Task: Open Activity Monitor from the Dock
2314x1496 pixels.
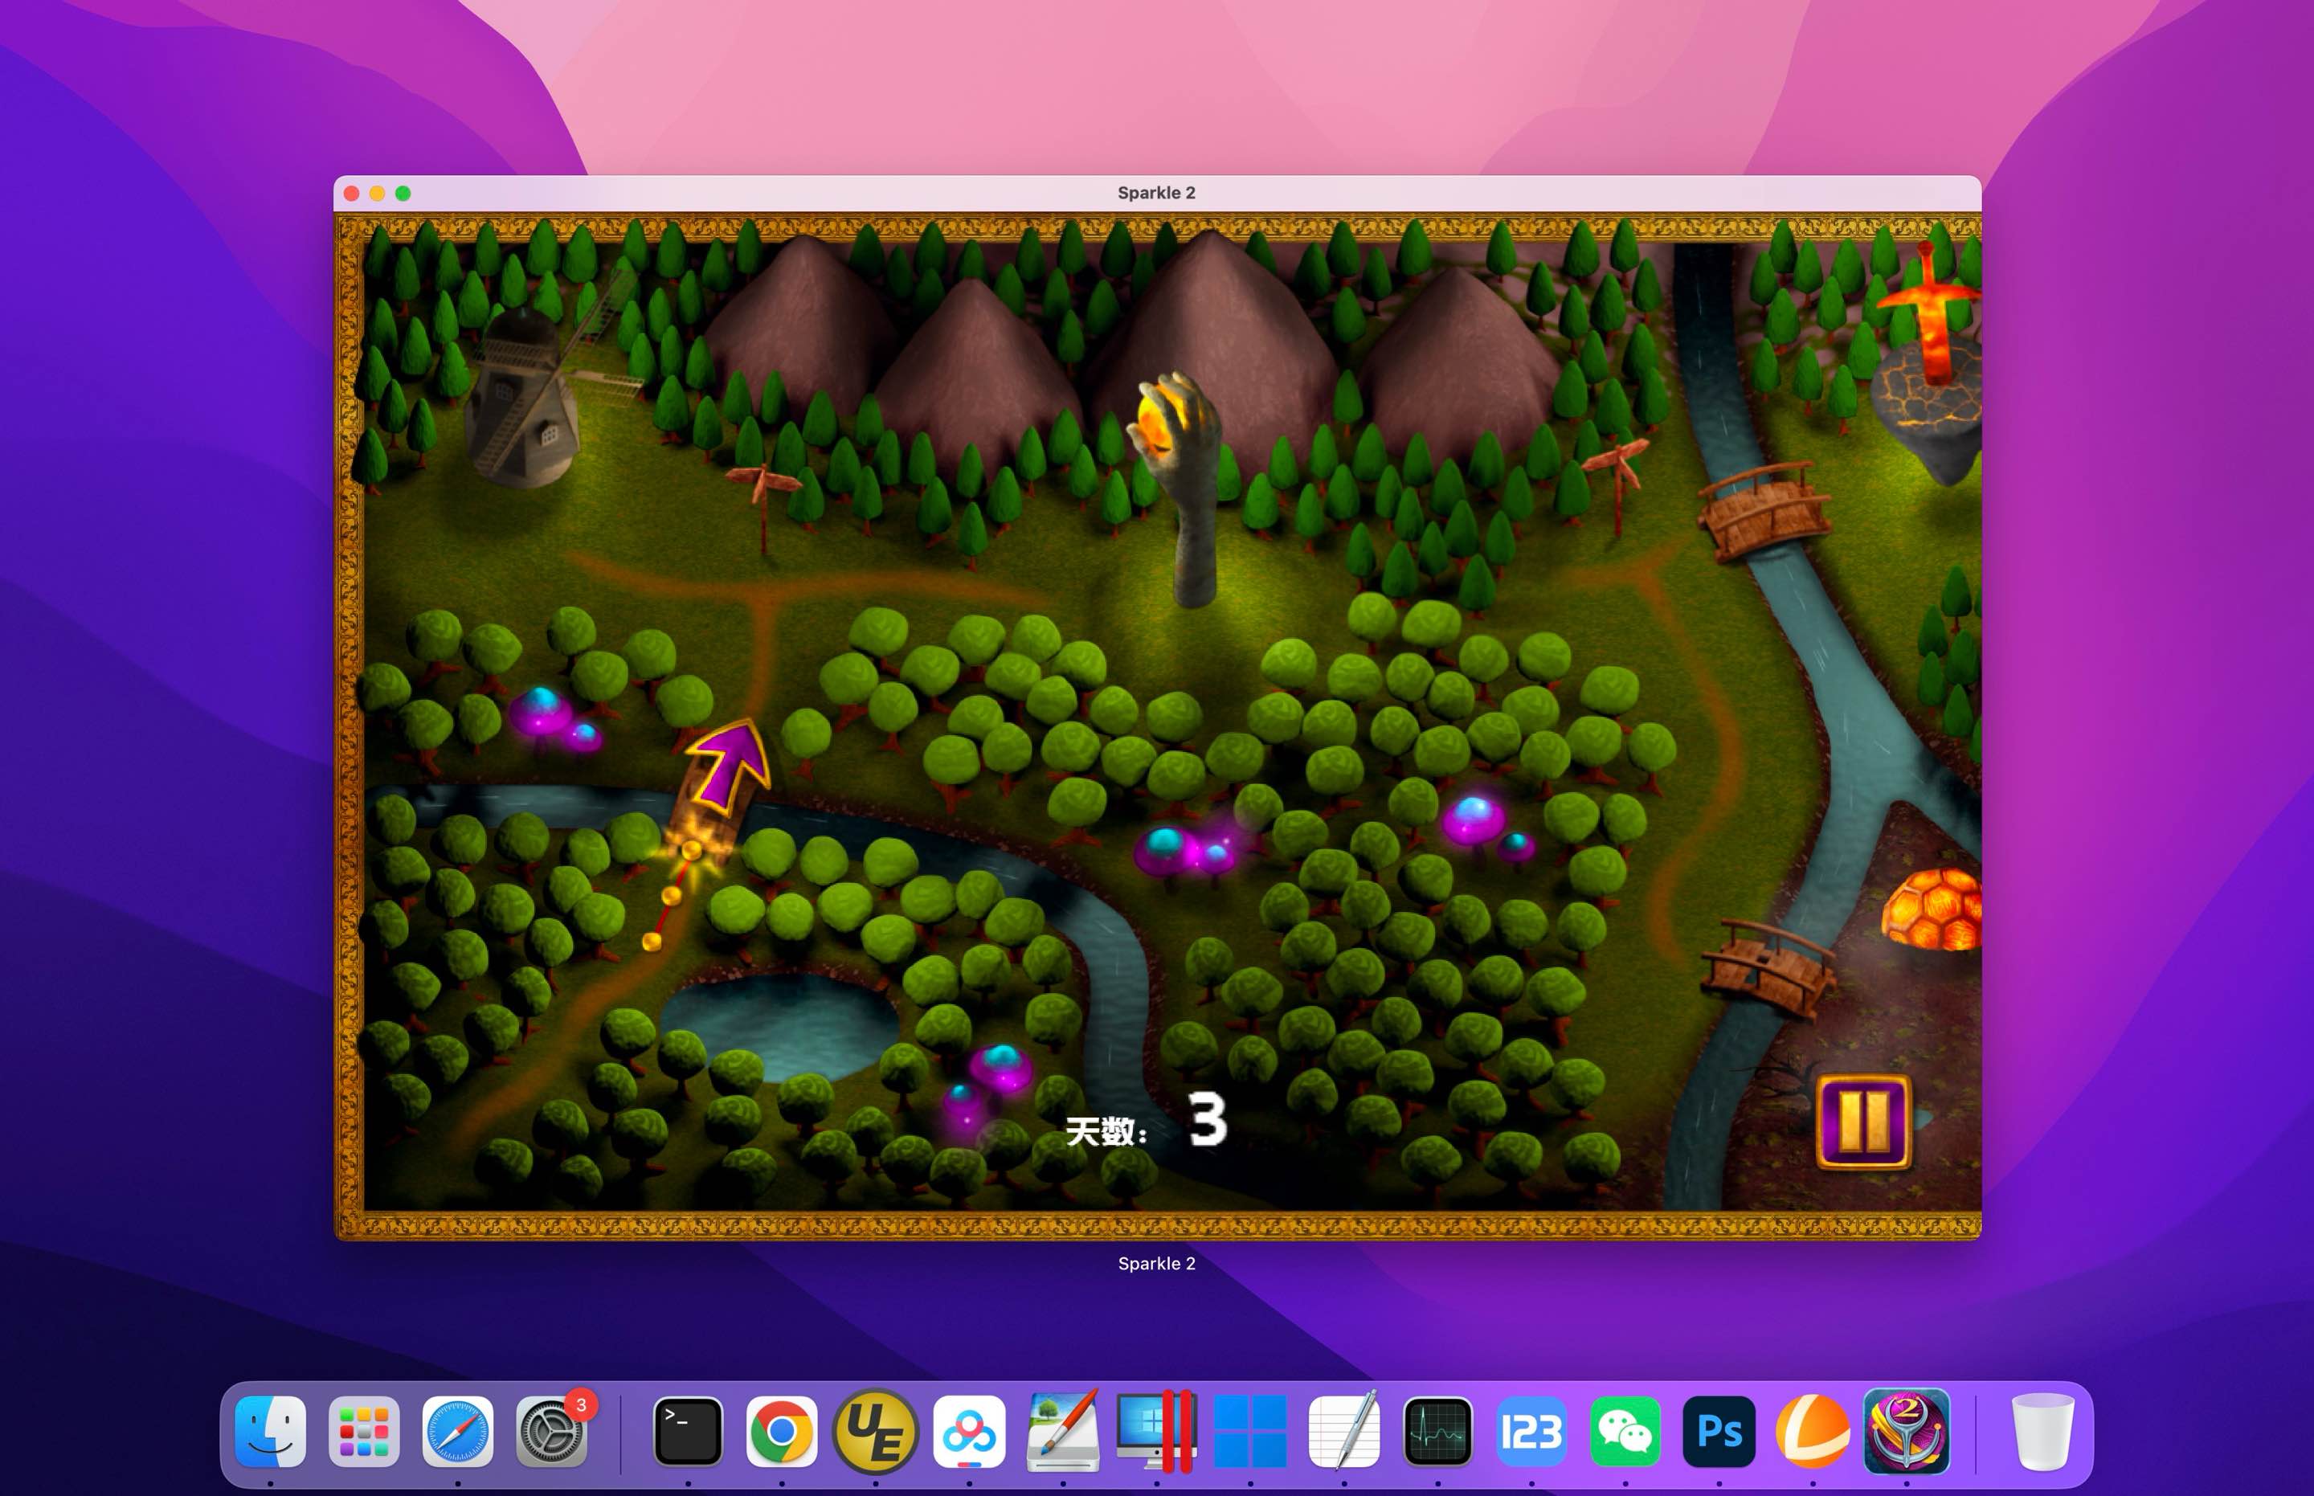Action: (x=1437, y=1430)
